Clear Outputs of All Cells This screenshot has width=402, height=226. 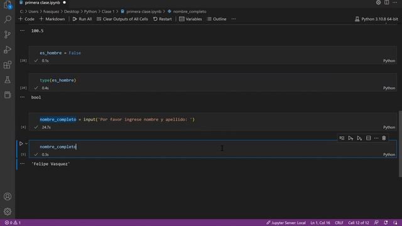click(122, 19)
